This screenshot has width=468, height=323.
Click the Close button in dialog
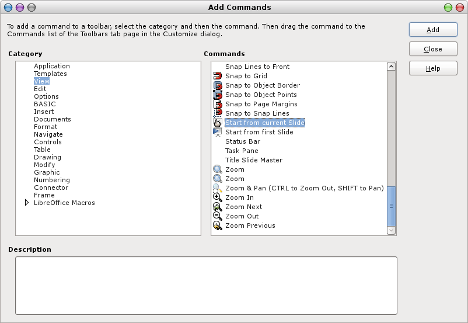click(x=433, y=49)
